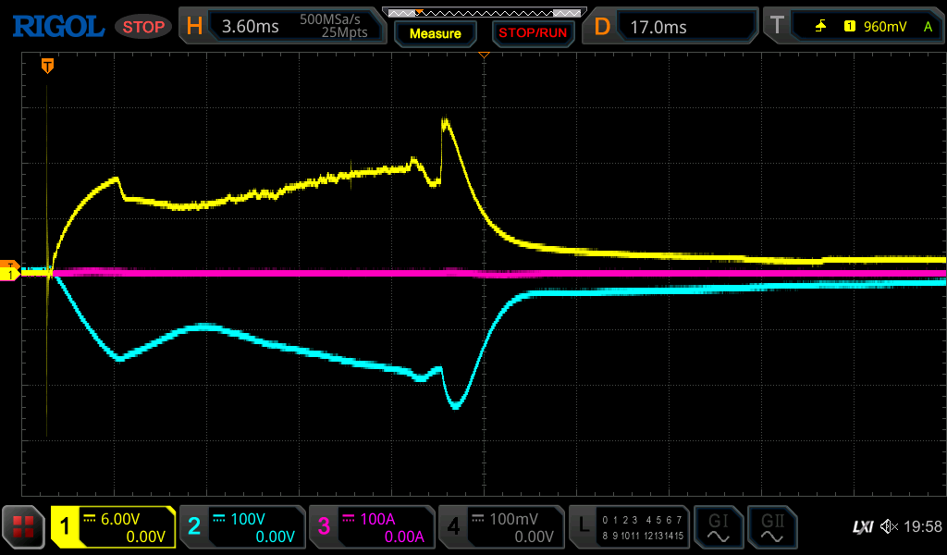This screenshot has width=947, height=555.
Task: Enable channel 4 (100mV)
Action: coord(501,527)
